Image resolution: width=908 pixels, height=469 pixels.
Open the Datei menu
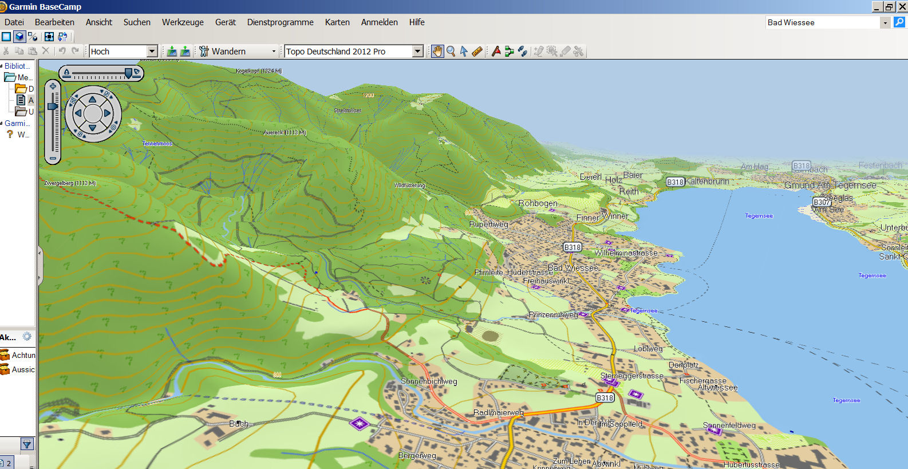tap(14, 22)
